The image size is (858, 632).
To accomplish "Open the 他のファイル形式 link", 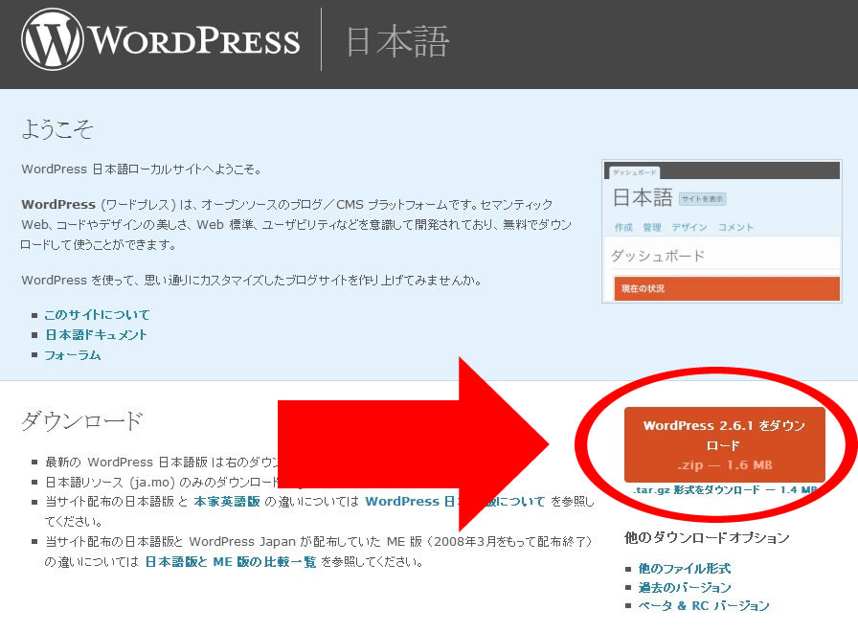I will coord(684,569).
